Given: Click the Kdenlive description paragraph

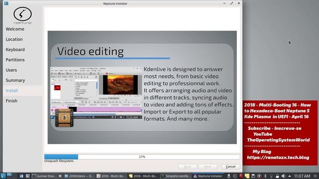Looking at the screenshot, I should point(188,94).
